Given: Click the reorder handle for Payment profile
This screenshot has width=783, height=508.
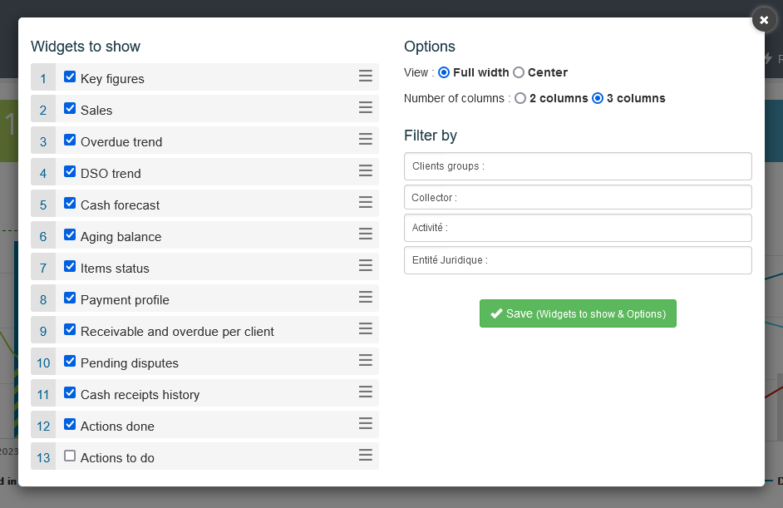Looking at the screenshot, I should point(365,298).
